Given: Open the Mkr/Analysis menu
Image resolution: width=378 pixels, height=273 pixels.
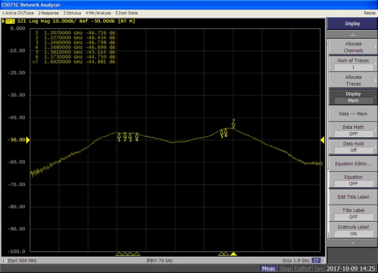Looking at the screenshot, I should (x=98, y=13).
